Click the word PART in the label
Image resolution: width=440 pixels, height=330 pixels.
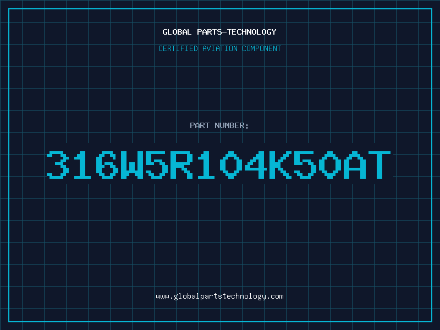(200, 125)
